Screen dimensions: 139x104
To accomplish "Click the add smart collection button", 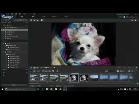I will (27, 25).
